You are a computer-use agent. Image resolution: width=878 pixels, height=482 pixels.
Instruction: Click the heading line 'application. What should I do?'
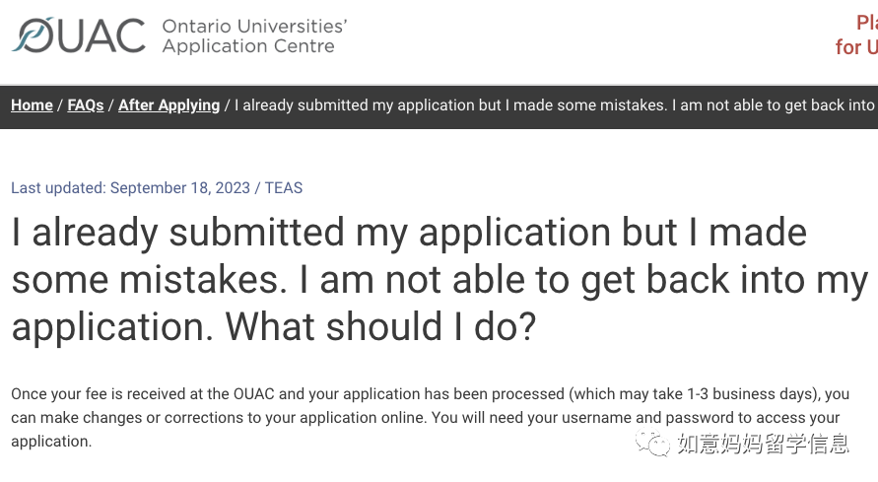pos(274,327)
